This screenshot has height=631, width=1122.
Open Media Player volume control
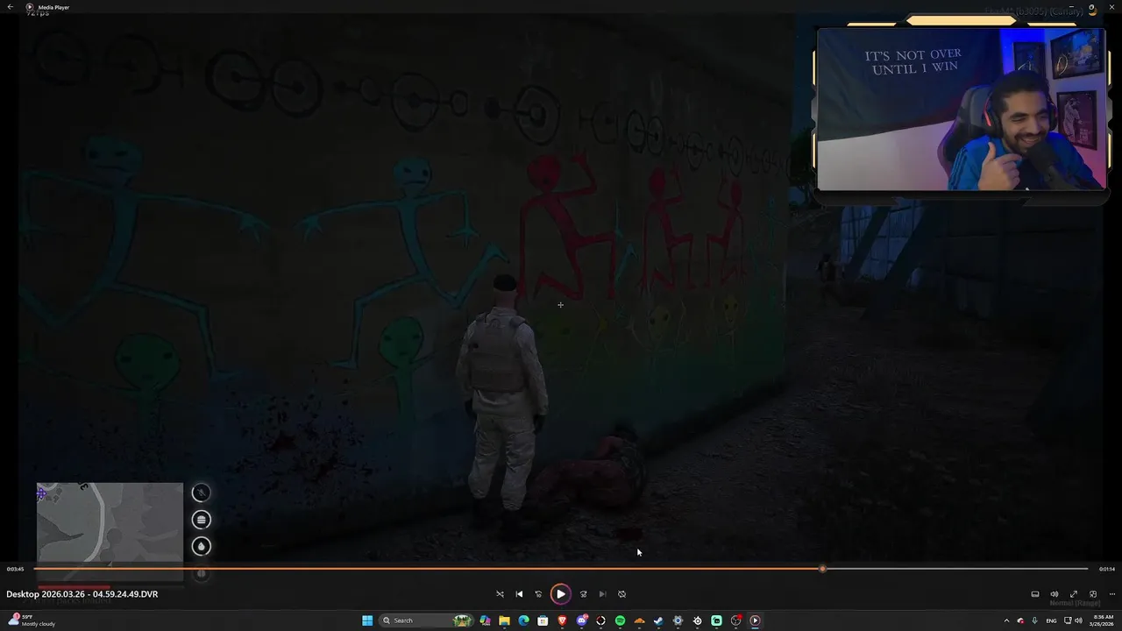coord(1055,594)
